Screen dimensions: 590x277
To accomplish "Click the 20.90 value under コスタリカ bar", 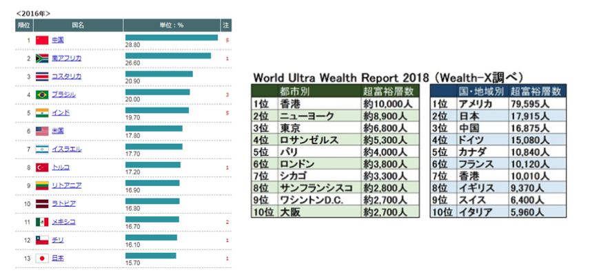I will (132, 81).
